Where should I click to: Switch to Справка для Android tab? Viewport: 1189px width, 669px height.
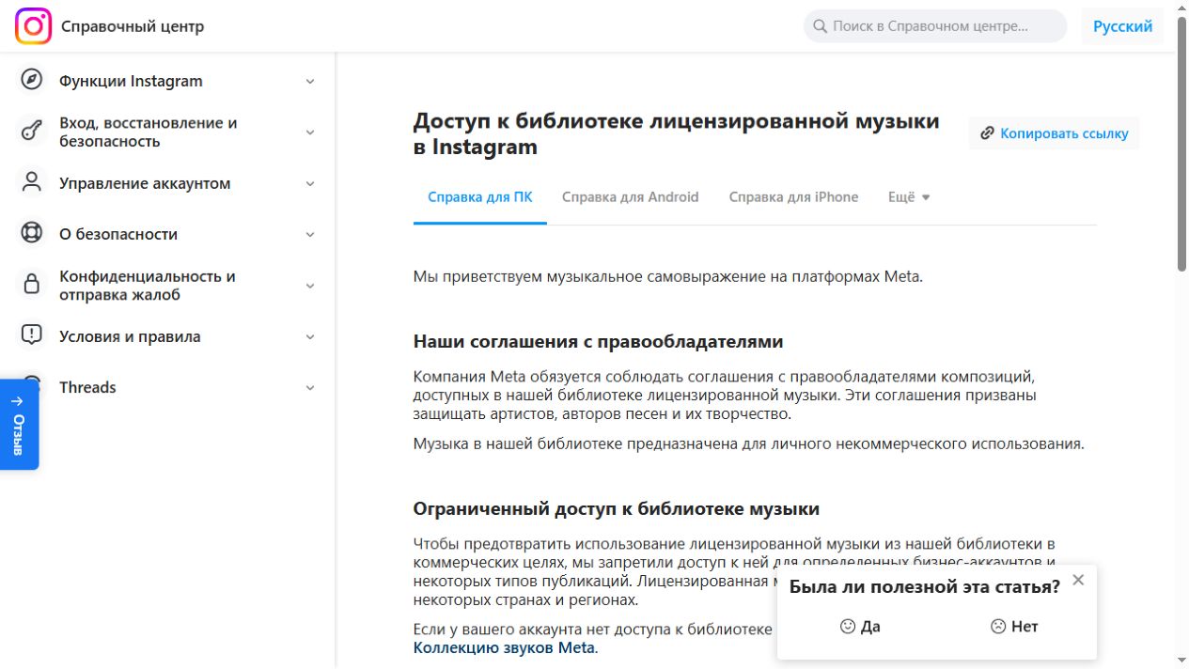(631, 197)
